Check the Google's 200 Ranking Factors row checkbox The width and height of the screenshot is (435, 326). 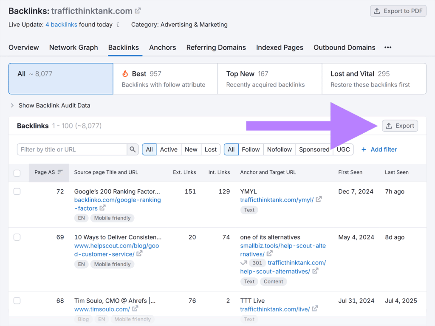[x=17, y=191]
